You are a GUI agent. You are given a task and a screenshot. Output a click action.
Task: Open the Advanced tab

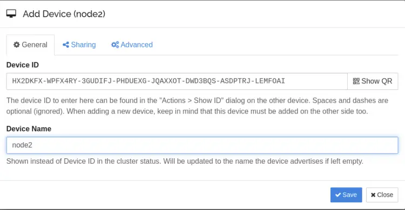click(x=132, y=45)
